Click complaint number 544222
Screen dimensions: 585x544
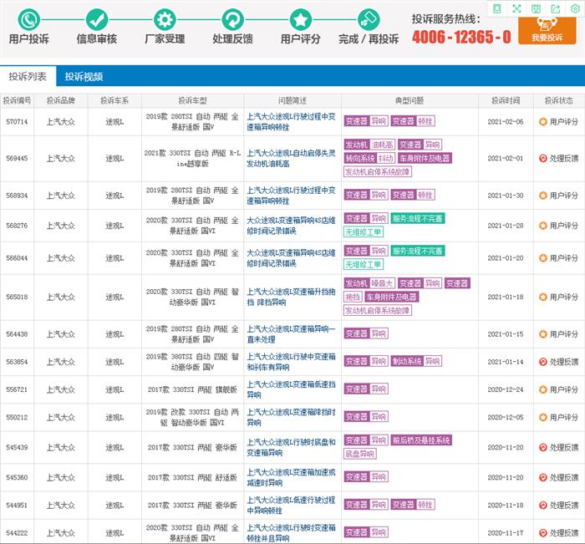(18, 533)
